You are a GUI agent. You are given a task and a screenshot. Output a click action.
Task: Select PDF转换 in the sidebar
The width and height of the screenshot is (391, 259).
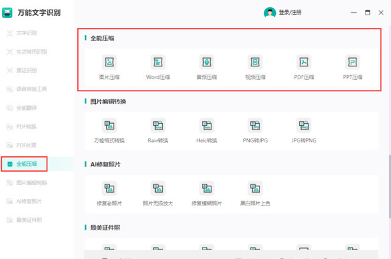click(26, 127)
